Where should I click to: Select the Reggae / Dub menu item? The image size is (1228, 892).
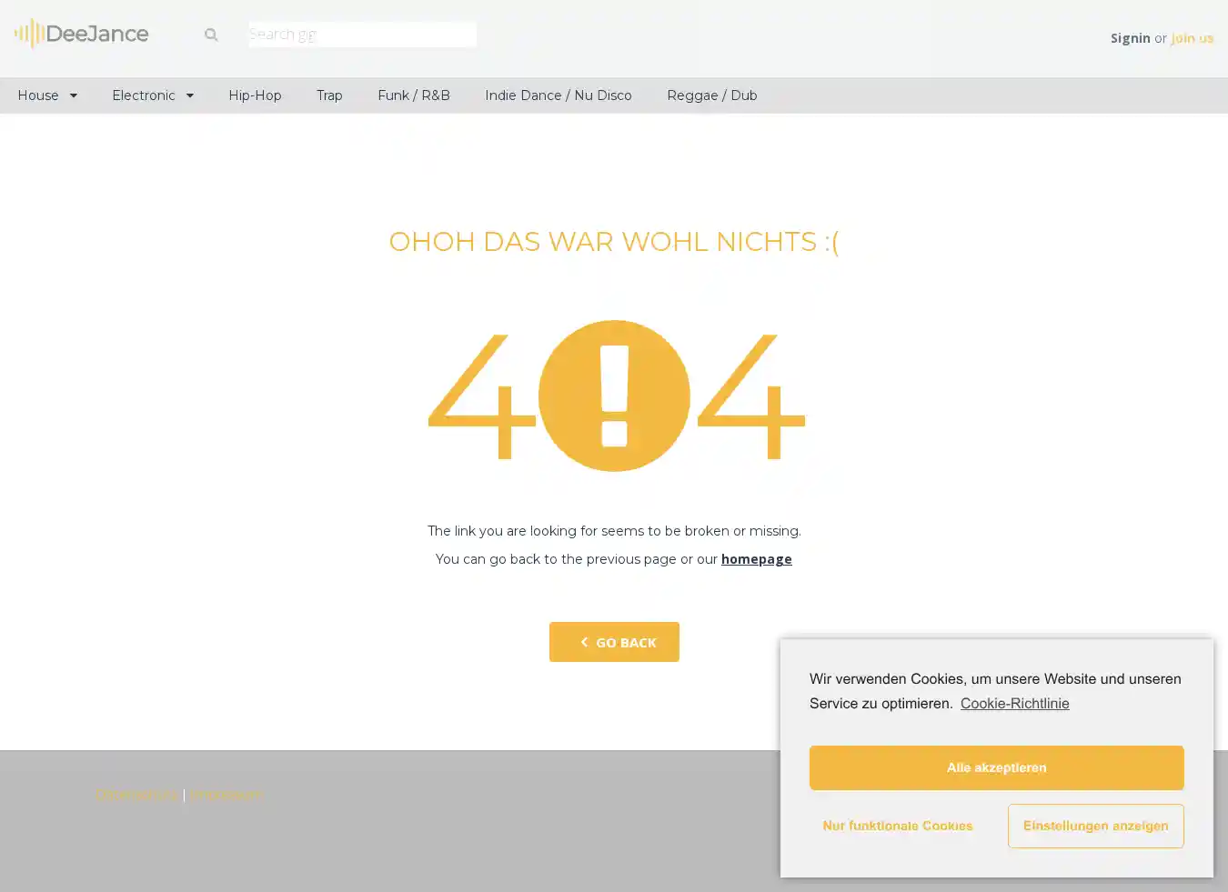(711, 95)
